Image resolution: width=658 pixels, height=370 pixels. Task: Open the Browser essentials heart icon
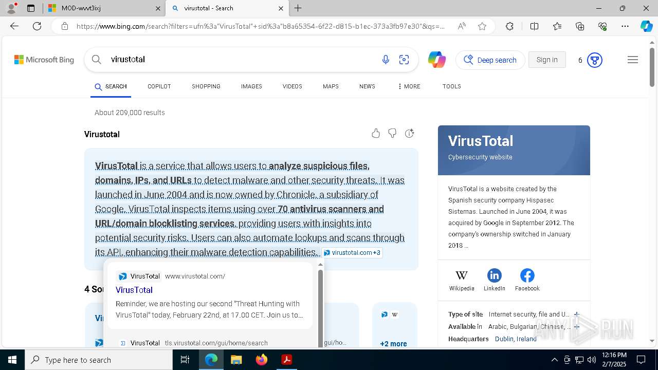[602, 26]
